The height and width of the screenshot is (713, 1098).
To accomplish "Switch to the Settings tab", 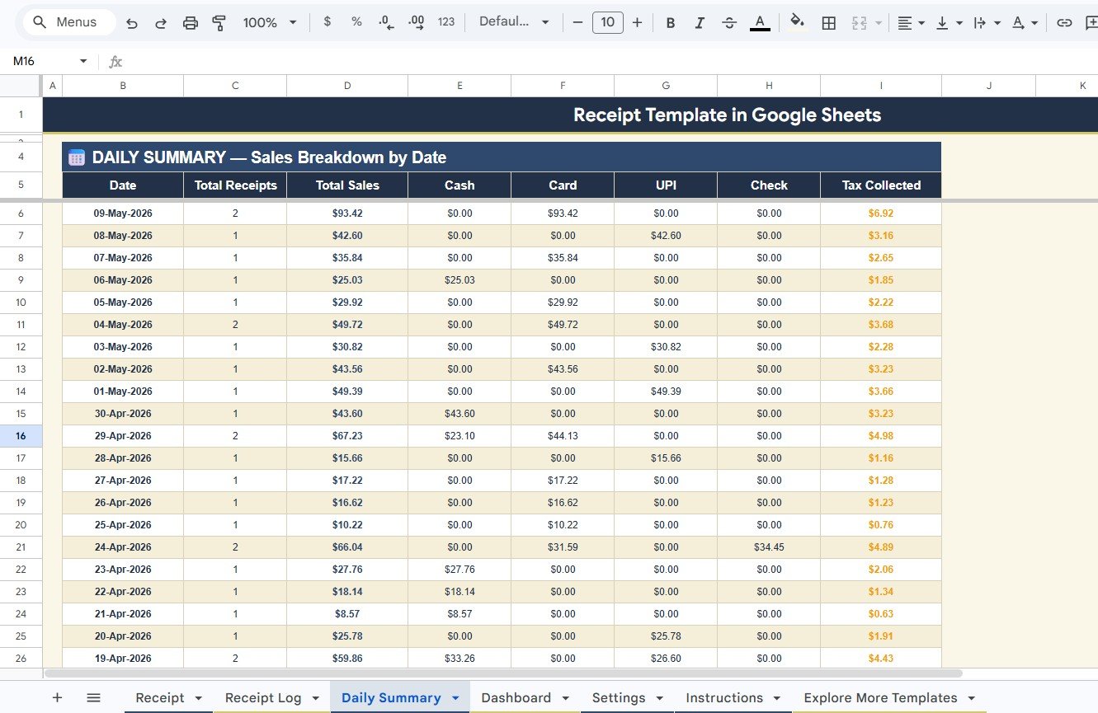I will pos(619,698).
